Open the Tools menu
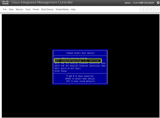 point(28,10)
